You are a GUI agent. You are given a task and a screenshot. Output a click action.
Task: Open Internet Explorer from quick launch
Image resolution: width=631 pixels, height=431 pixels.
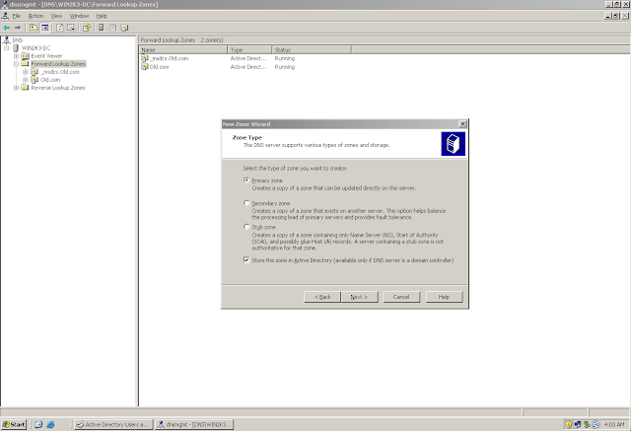pos(50,424)
